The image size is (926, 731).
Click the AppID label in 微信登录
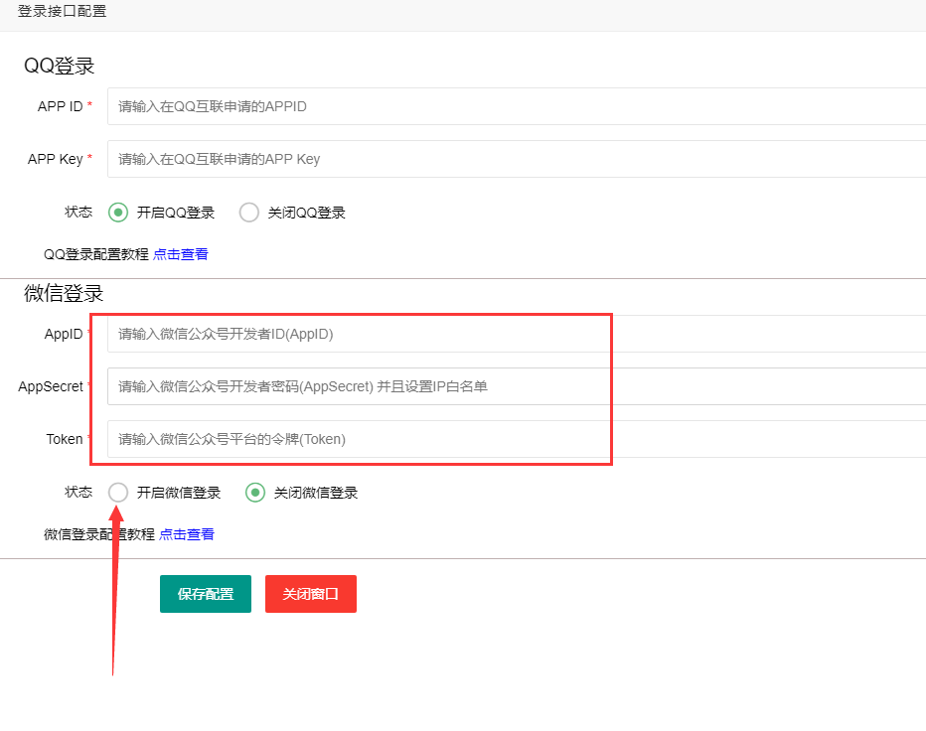pos(64,334)
